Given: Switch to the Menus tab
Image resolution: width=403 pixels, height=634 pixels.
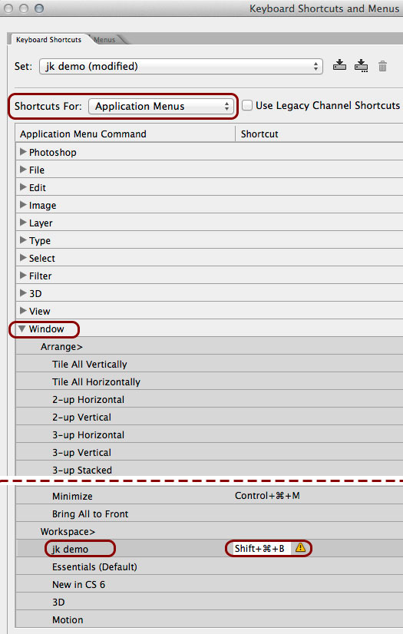Looking at the screenshot, I should [x=104, y=40].
